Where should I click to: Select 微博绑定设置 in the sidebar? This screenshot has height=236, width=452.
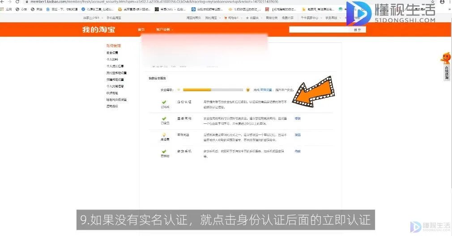click(115, 80)
